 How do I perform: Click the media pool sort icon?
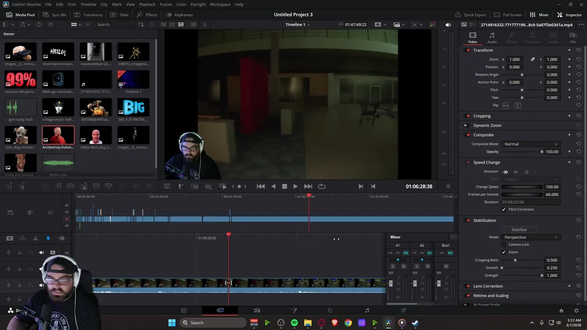click(141, 24)
